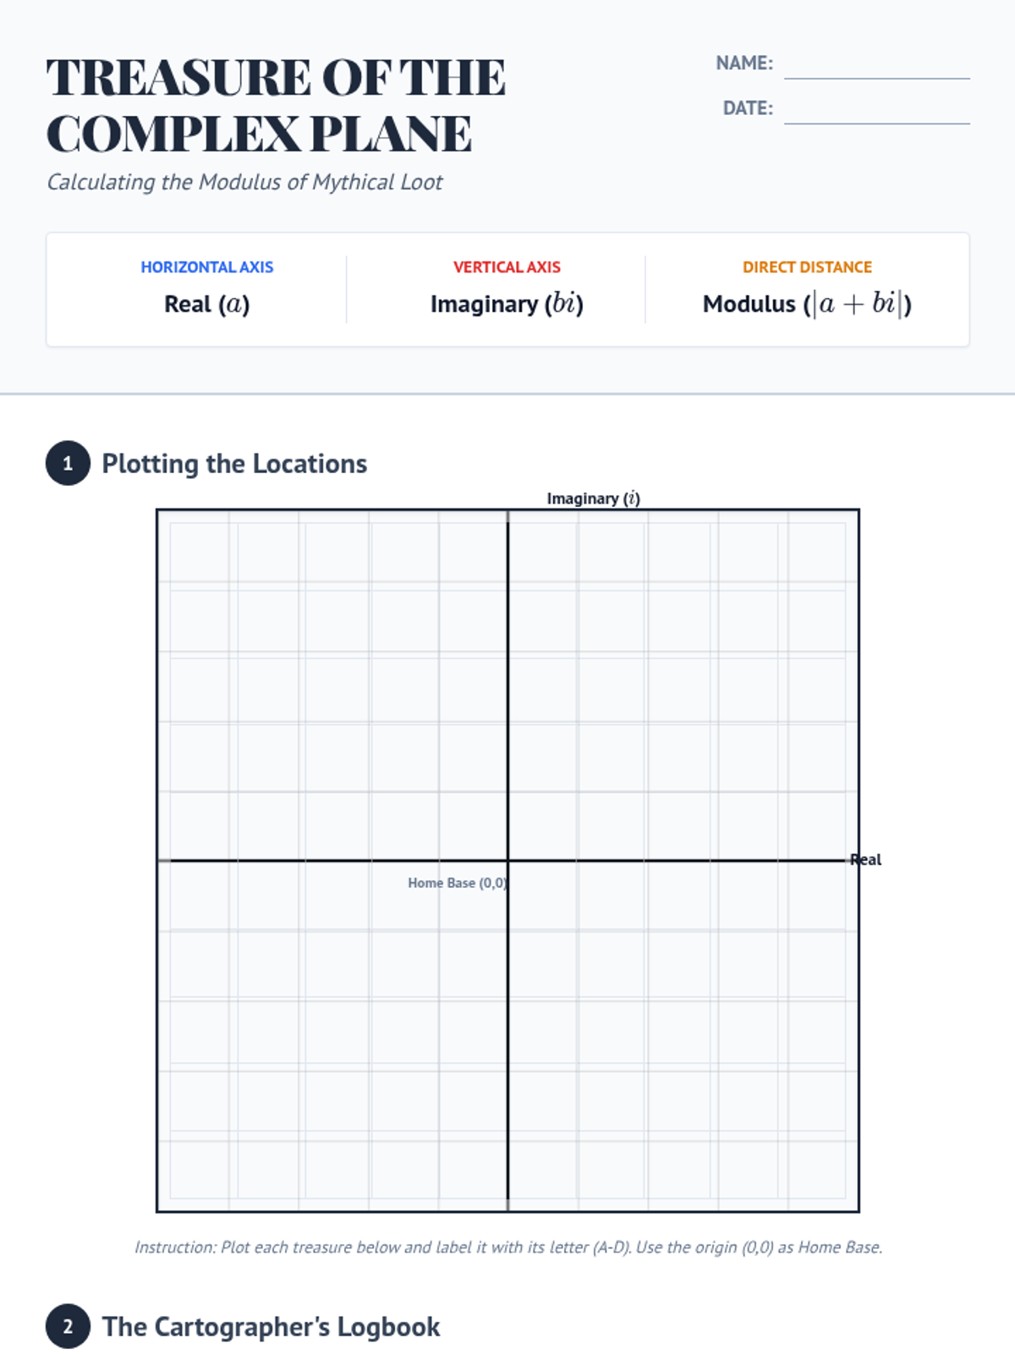Click the subtitle about Modulus of Mythical Loot
The image size is (1015, 1354).
[x=244, y=182]
